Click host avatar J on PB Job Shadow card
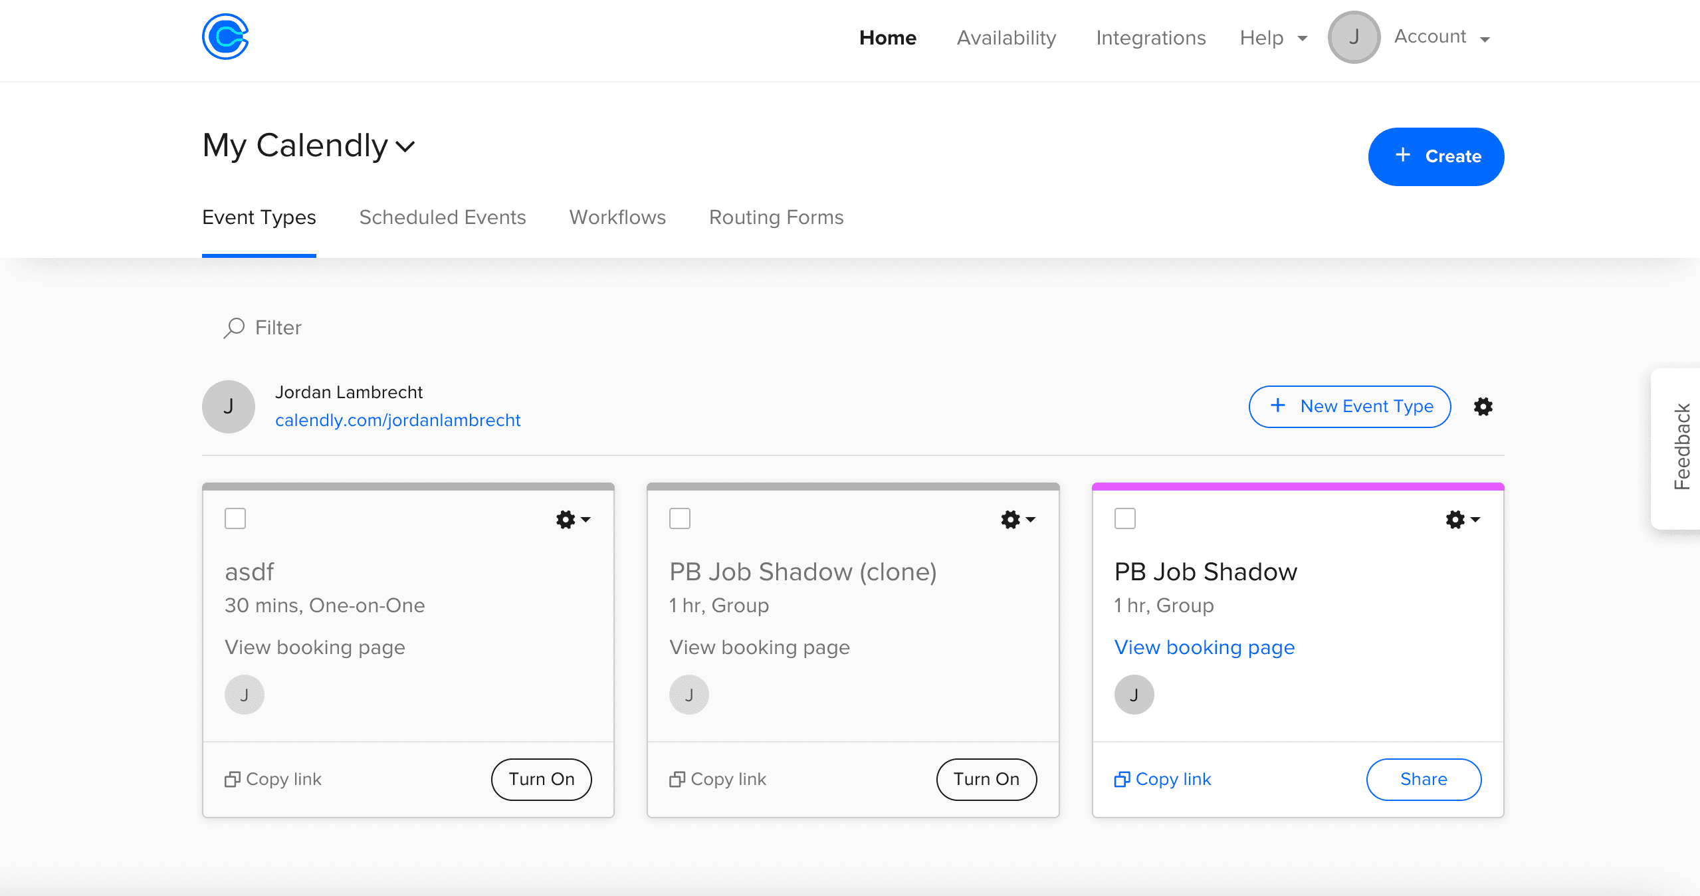This screenshot has height=896, width=1700. 1134,695
